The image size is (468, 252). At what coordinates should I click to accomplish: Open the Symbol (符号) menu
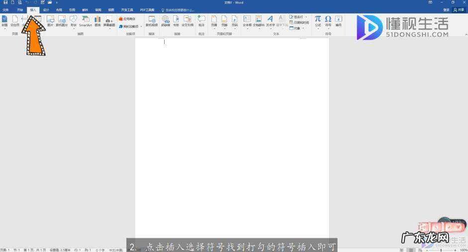(x=328, y=21)
